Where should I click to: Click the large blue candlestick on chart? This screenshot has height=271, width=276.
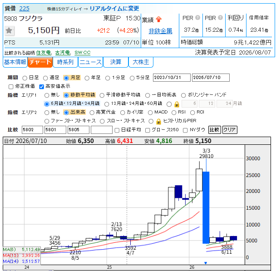(206, 207)
